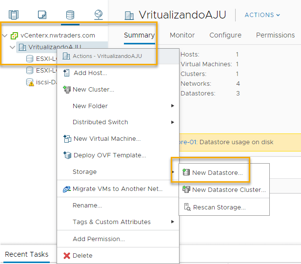301x264 pixels.
Task: Collapse the VrtiualizandoAJU datacenter node
Action: click(x=13, y=47)
